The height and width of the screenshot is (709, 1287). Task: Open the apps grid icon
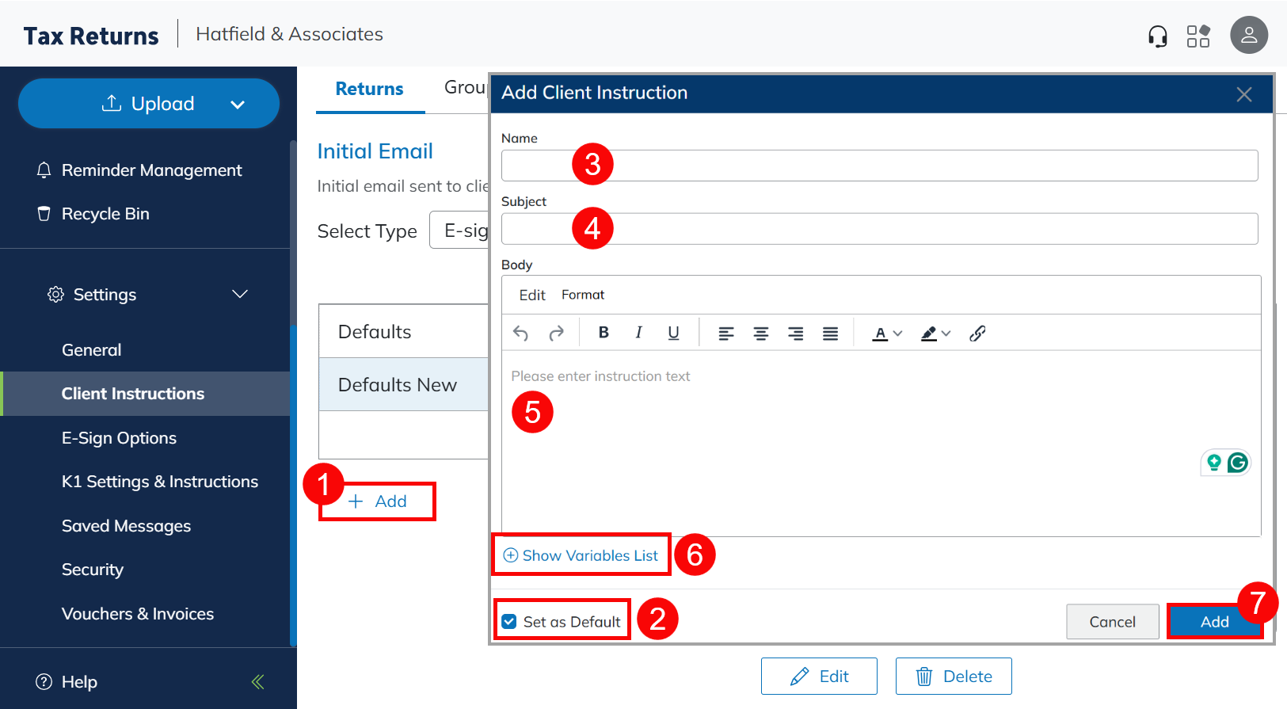tap(1198, 36)
